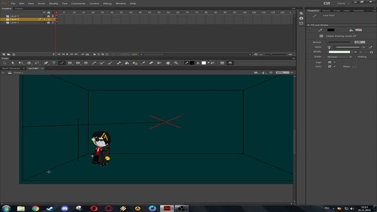Select the Subselection tool in Tools panel

13,63
